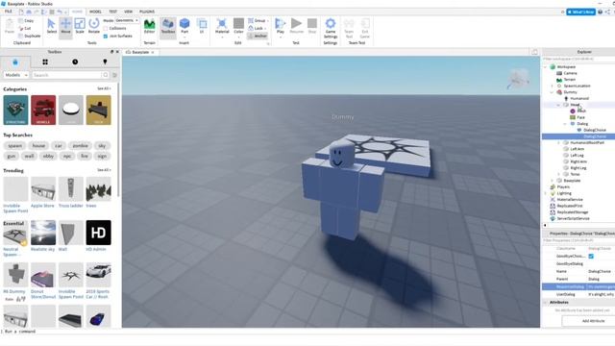Open the Color dropdown arrow

click(238, 37)
